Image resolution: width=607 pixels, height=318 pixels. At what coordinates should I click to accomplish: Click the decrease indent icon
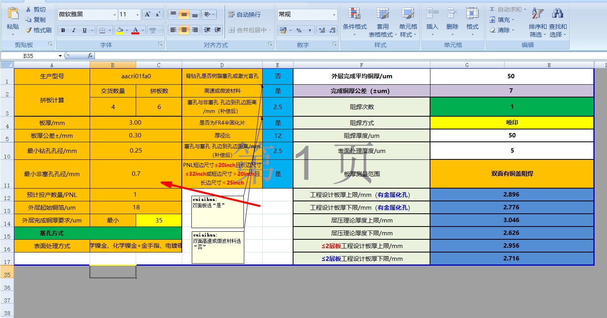(207, 30)
